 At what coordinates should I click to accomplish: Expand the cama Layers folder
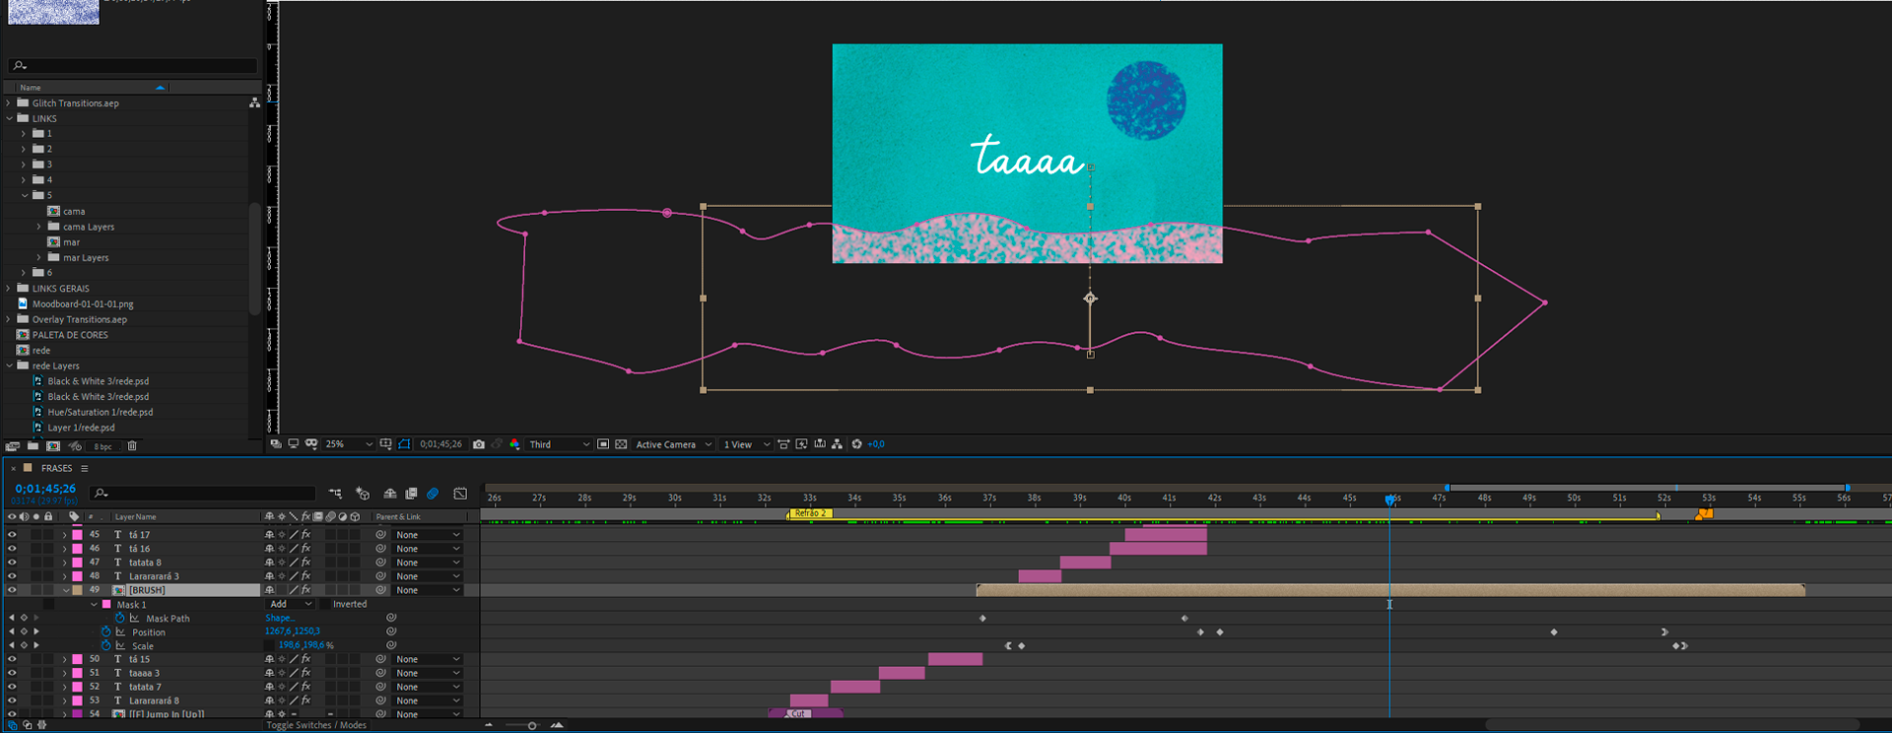coord(39,227)
